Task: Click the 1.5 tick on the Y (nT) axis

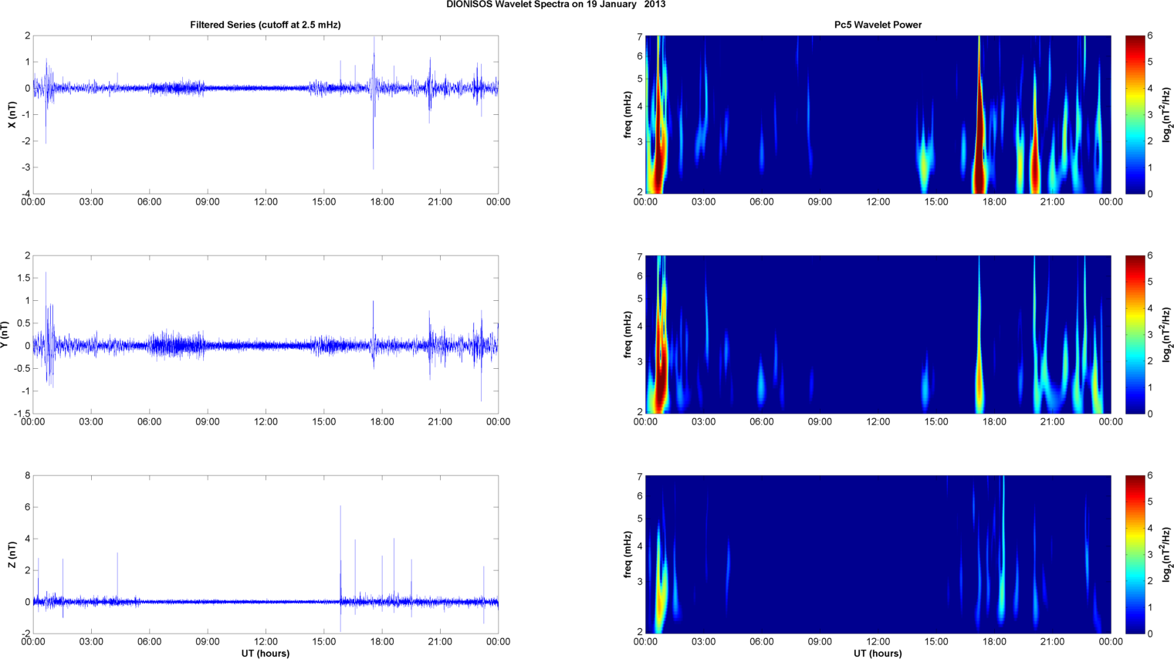Action: 24,278
